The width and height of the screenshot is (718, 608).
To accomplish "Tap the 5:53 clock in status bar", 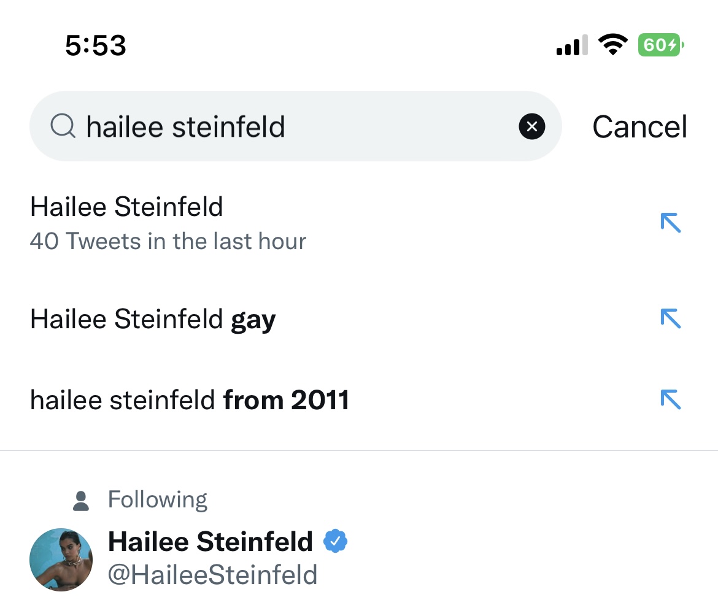I will [96, 45].
